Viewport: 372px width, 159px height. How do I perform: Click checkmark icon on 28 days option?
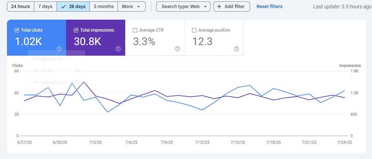coord(64,7)
